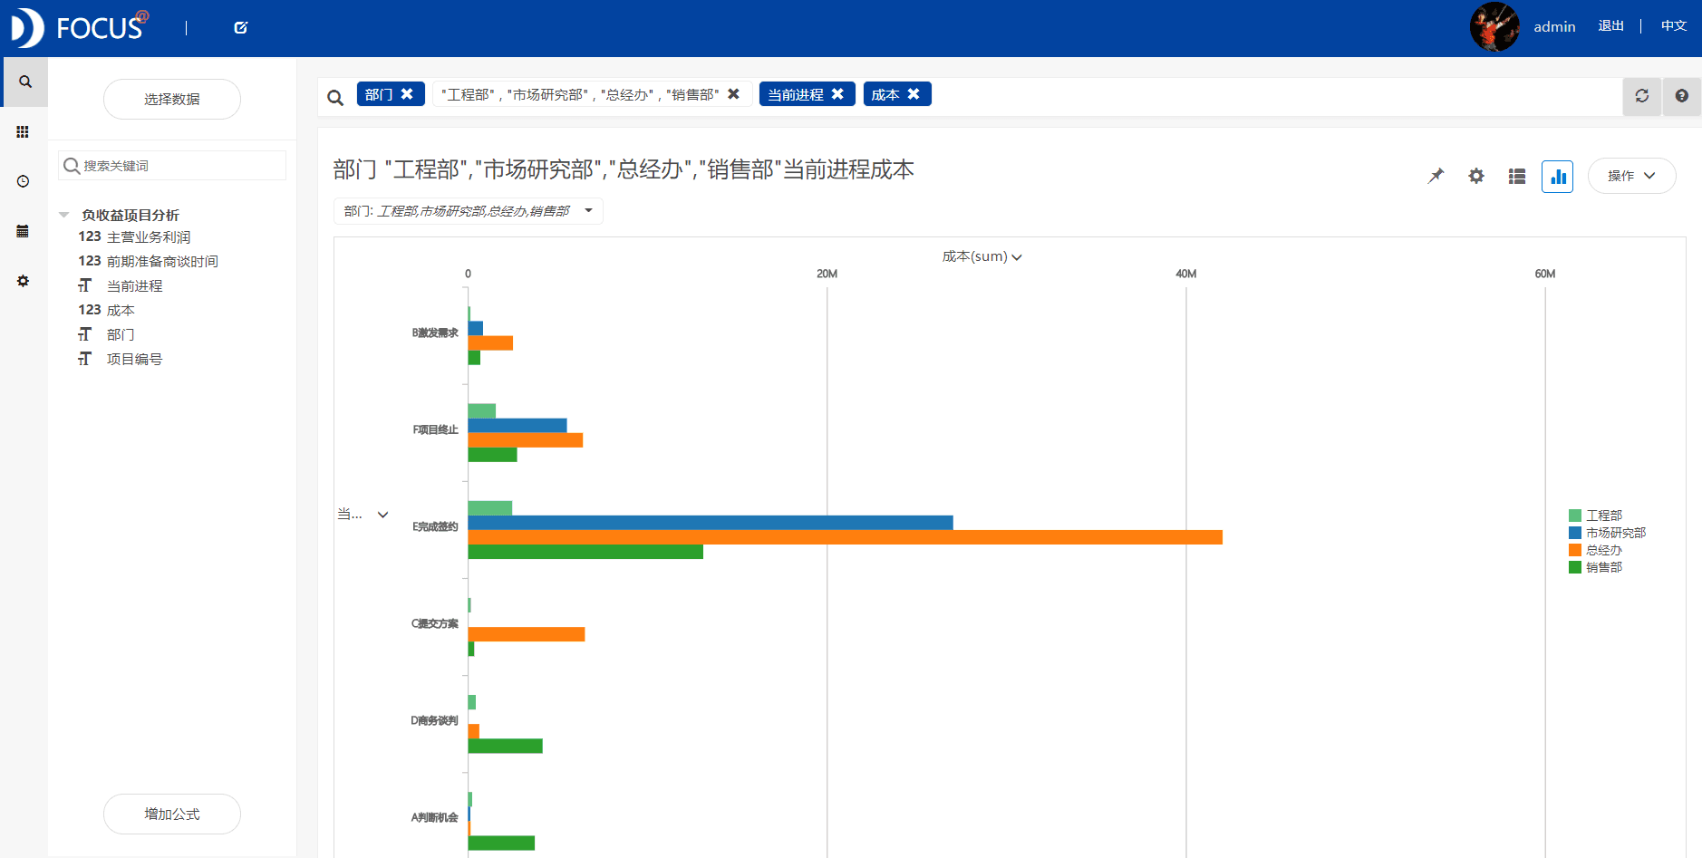This screenshot has width=1702, height=858.
Task: Click the 选择数据 button
Action: tap(172, 99)
